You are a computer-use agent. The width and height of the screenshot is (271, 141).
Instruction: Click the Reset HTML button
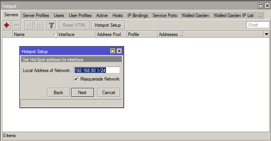click(x=75, y=25)
